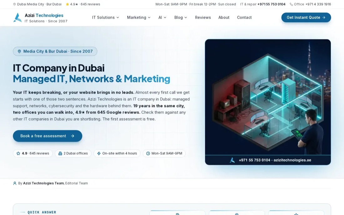Click the yellow star rating icon in top bar
344x215 pixels.
pos(67,4)
